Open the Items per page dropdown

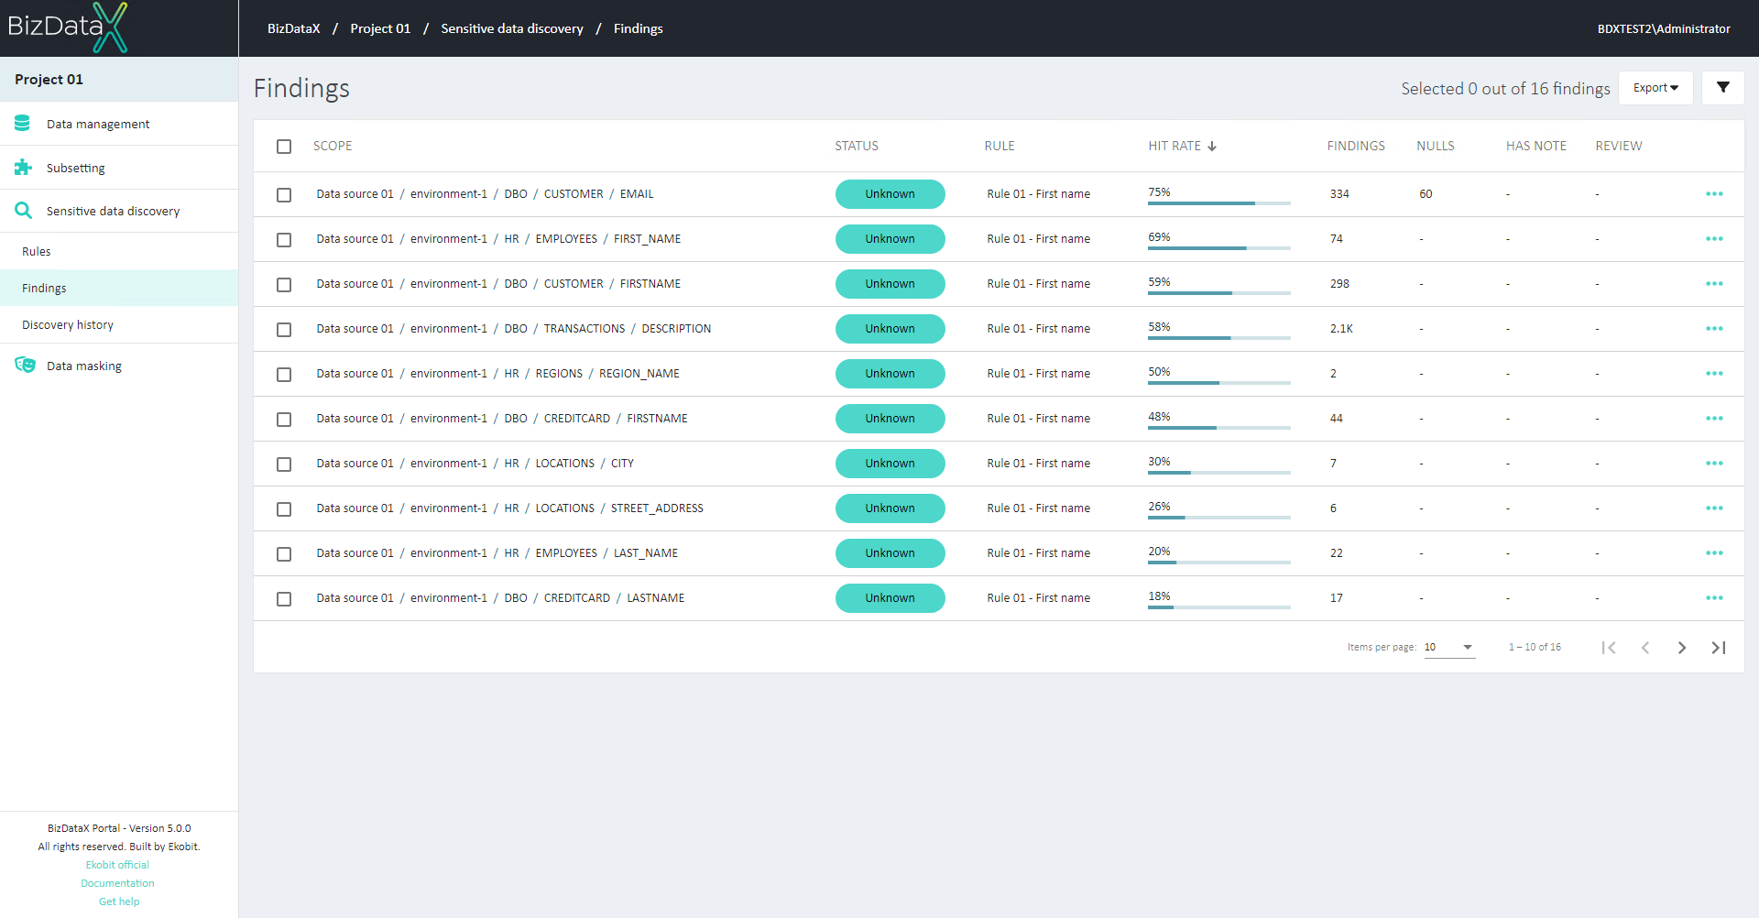(1449, 648)
